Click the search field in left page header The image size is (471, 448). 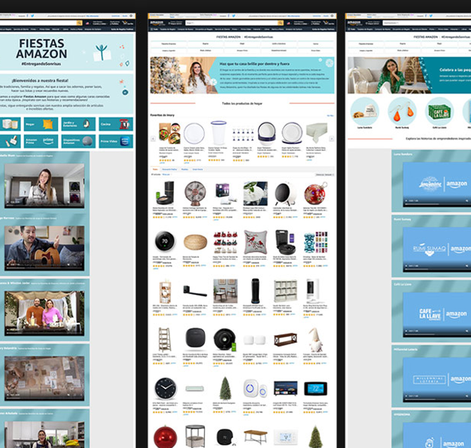click(38, 23)
